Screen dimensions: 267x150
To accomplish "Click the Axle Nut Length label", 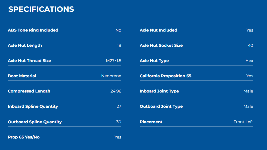I will tap(25, 45).
